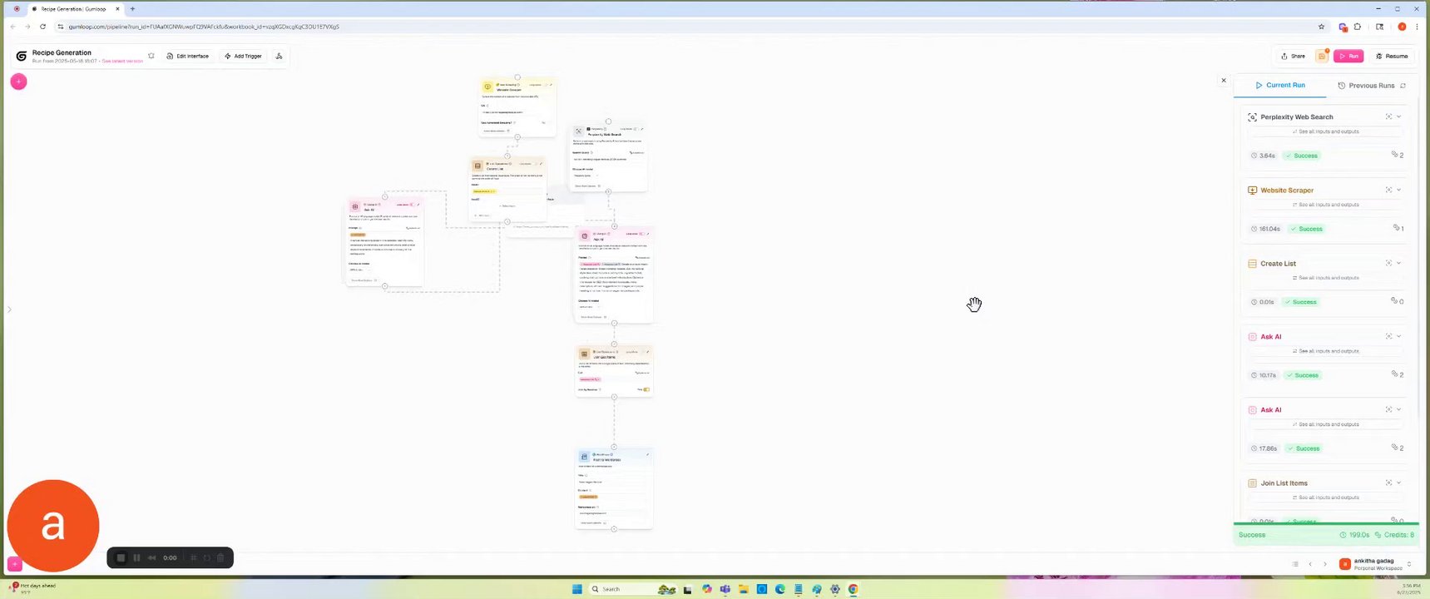The image size is (1430, 599).
Task: Click the Add Trigger button
Action: [244, 56]
